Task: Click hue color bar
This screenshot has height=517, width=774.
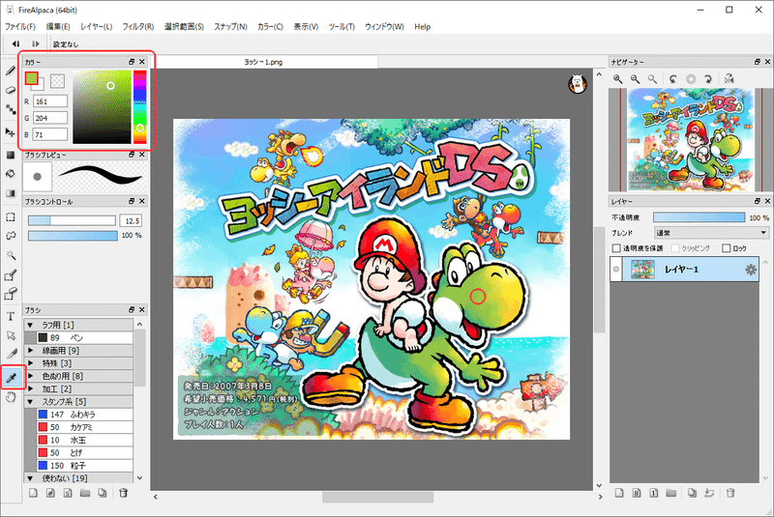Action: 139,107
